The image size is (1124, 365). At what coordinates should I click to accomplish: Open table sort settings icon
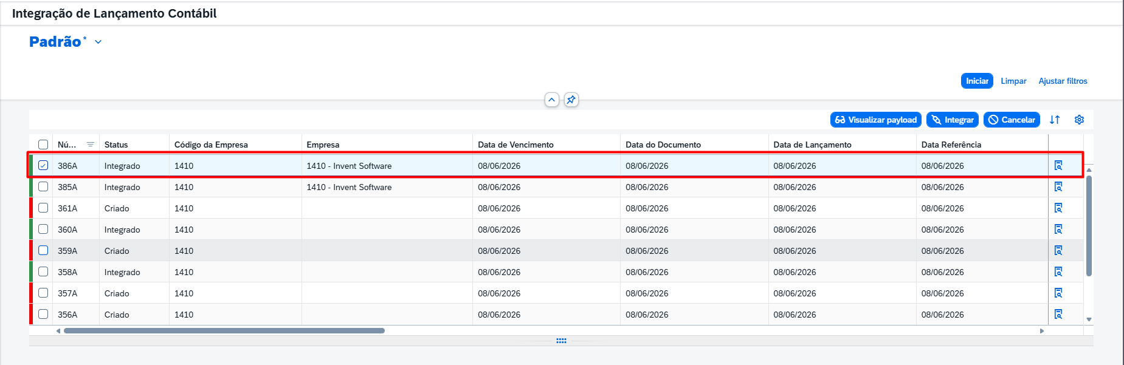pos(1055,120)
